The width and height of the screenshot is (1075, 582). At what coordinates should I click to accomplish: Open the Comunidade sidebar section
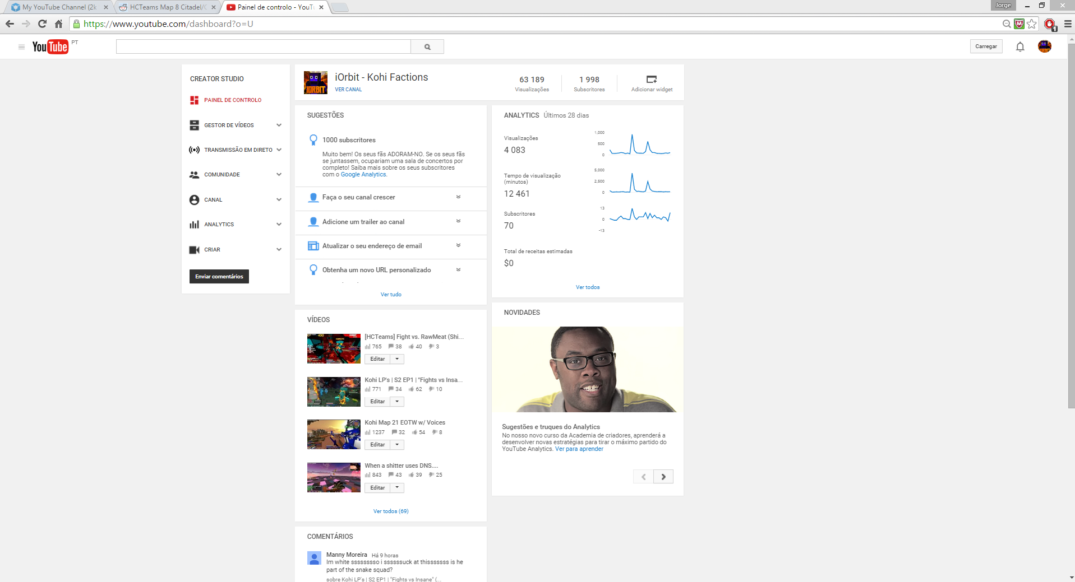pyautogui.click(x=222, y=175)
